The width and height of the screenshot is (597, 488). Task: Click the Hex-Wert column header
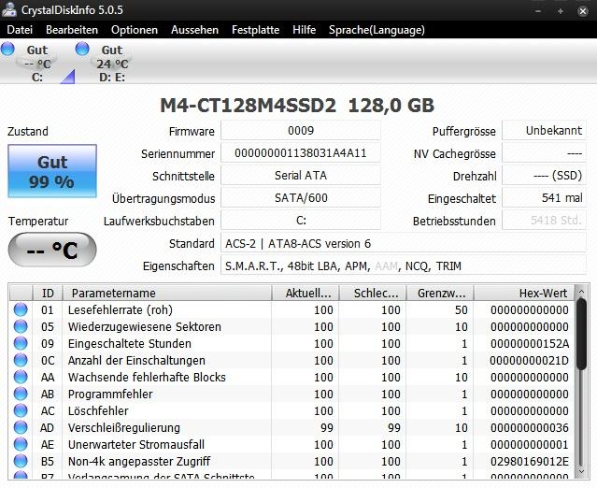coord(524,293)
